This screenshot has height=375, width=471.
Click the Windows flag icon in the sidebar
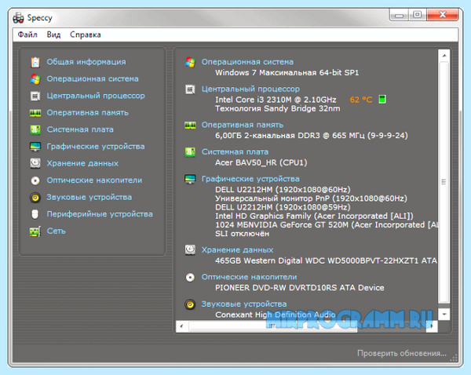35,79
